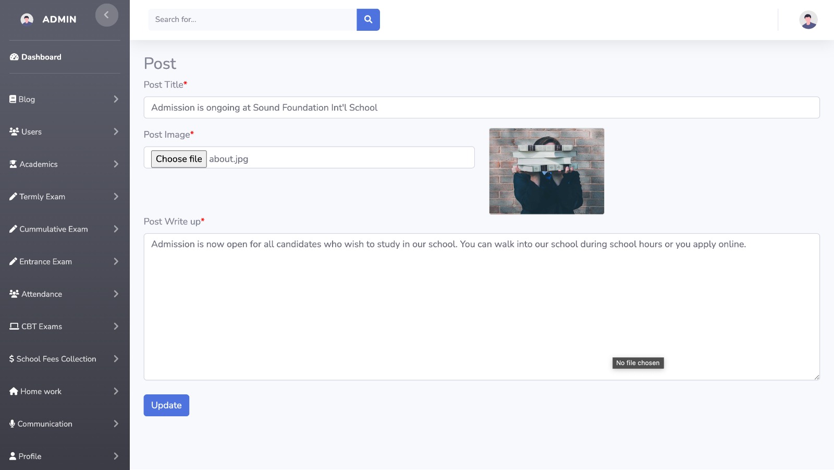The width and height of the screenshot is (834, 470).
Task: Expand the Attendance chevron
Action: click(x=116, y=294)
